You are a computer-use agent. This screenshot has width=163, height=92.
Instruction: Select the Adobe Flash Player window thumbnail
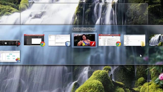(84, 40)
